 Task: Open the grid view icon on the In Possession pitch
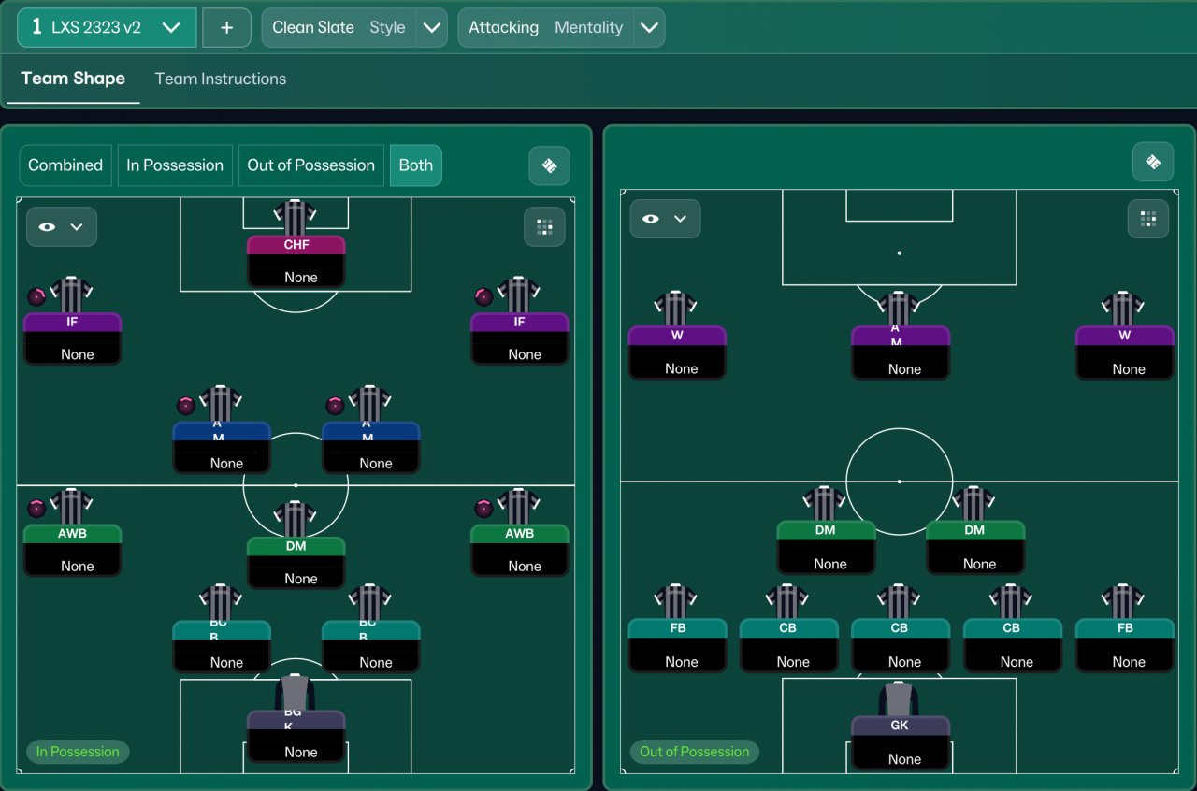(x=544, y=226)
